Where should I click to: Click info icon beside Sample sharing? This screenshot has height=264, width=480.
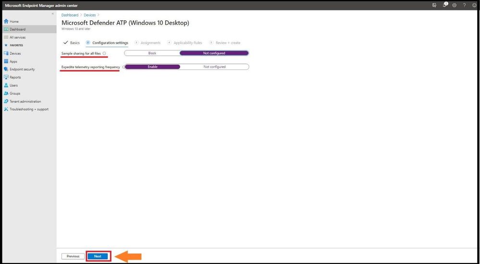click(x=104, y=53)
